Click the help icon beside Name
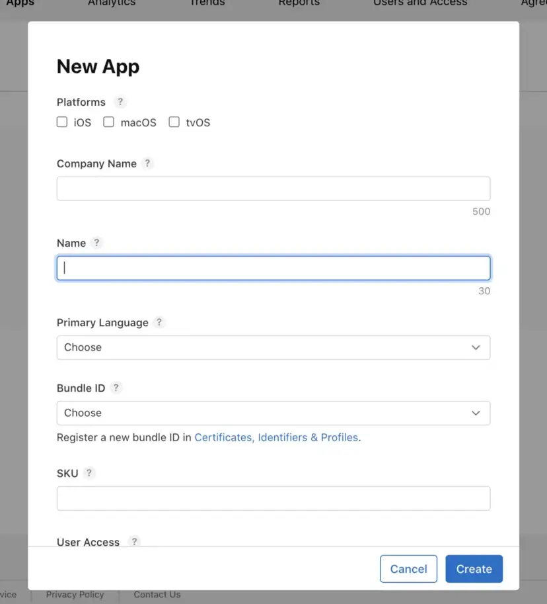The width and height of the screenshot is (547, 604). click(96, 243)
